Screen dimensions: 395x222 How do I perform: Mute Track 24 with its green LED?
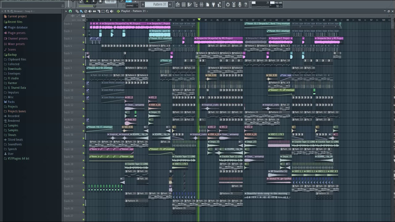[x=83, y=198]
